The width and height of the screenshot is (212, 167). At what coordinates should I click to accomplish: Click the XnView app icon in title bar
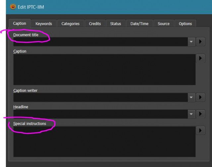coord(13,7)
